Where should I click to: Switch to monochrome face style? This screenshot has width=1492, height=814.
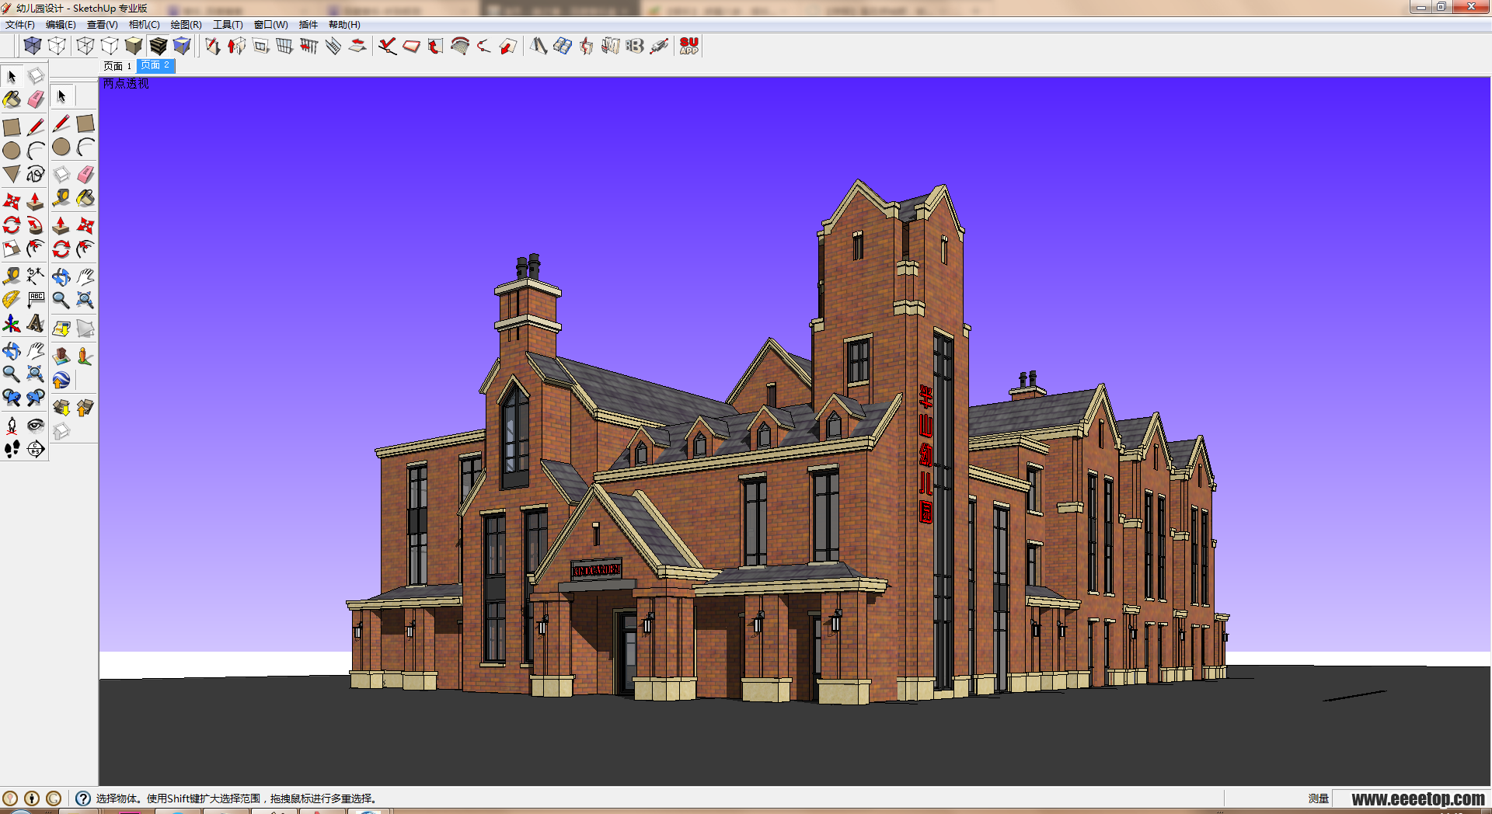(x=182, y=46)
